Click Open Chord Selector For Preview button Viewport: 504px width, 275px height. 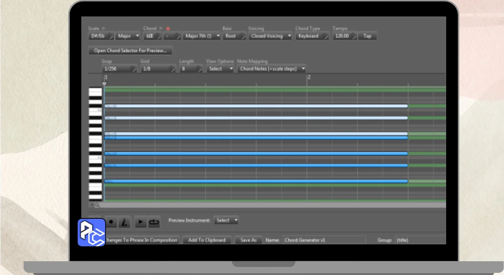coord(130,51)
